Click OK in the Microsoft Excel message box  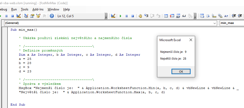(181, 72)
